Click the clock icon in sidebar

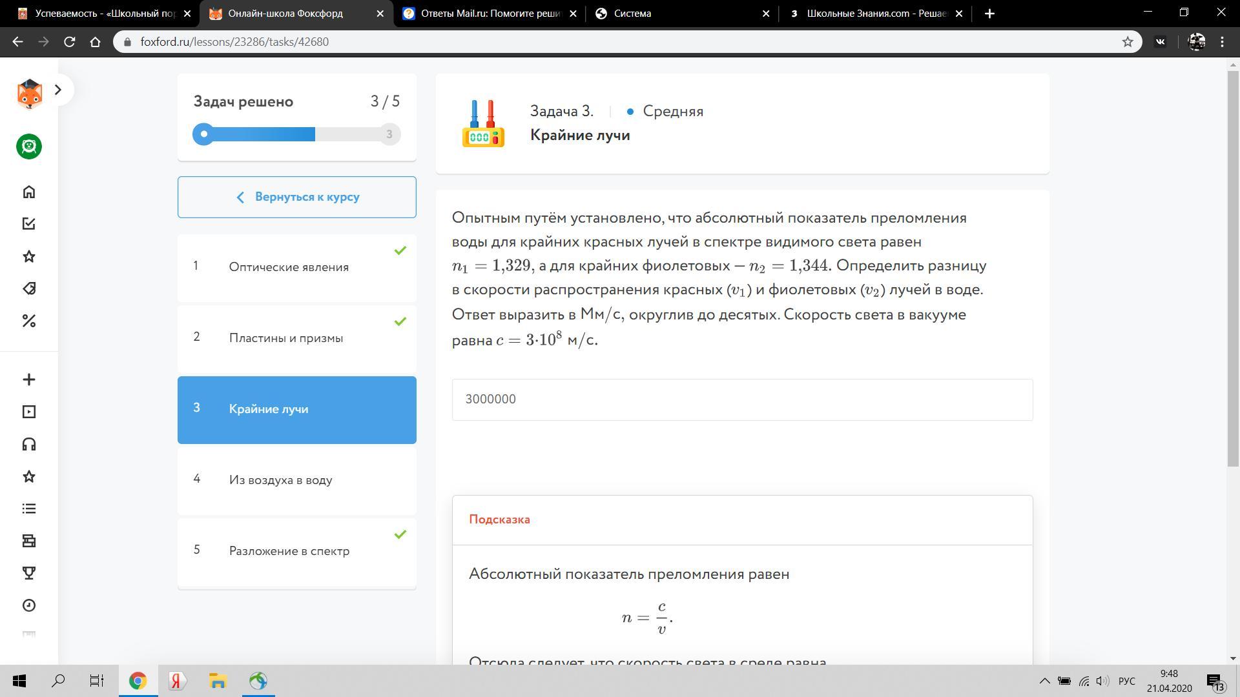click(28, 605)
